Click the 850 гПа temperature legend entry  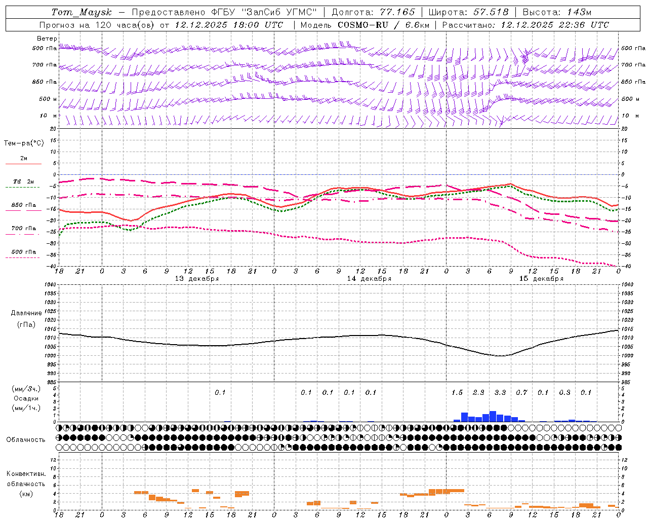[x=24, y=205]
